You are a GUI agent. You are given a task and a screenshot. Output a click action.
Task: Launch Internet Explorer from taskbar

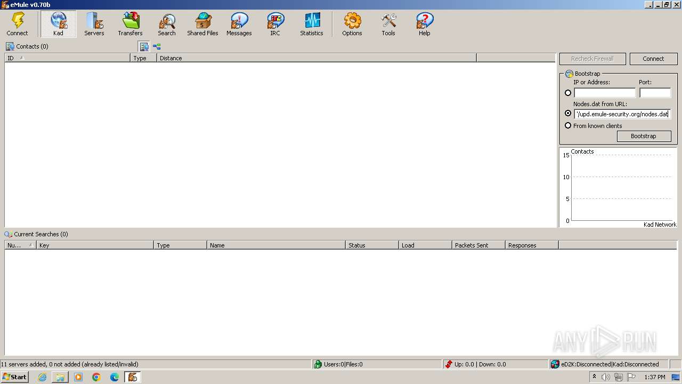point(42,377)
